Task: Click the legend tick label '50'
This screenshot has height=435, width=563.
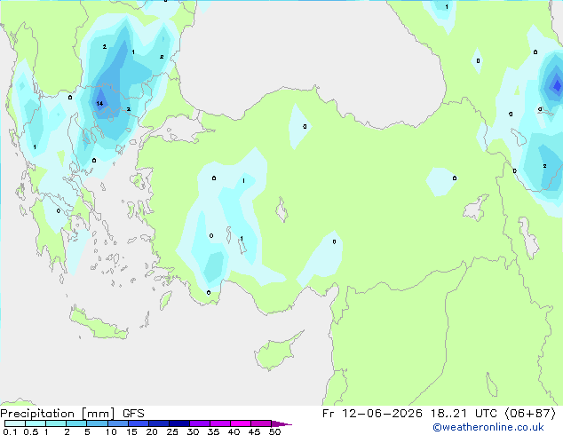Action: pos(274,431)
